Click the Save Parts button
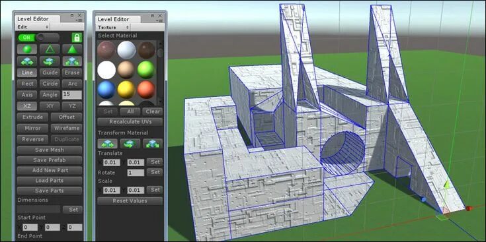 [x=50, y=191]
